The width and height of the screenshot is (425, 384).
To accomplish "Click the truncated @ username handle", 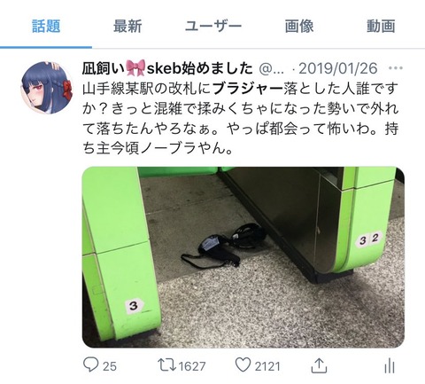I will (272, 69).
